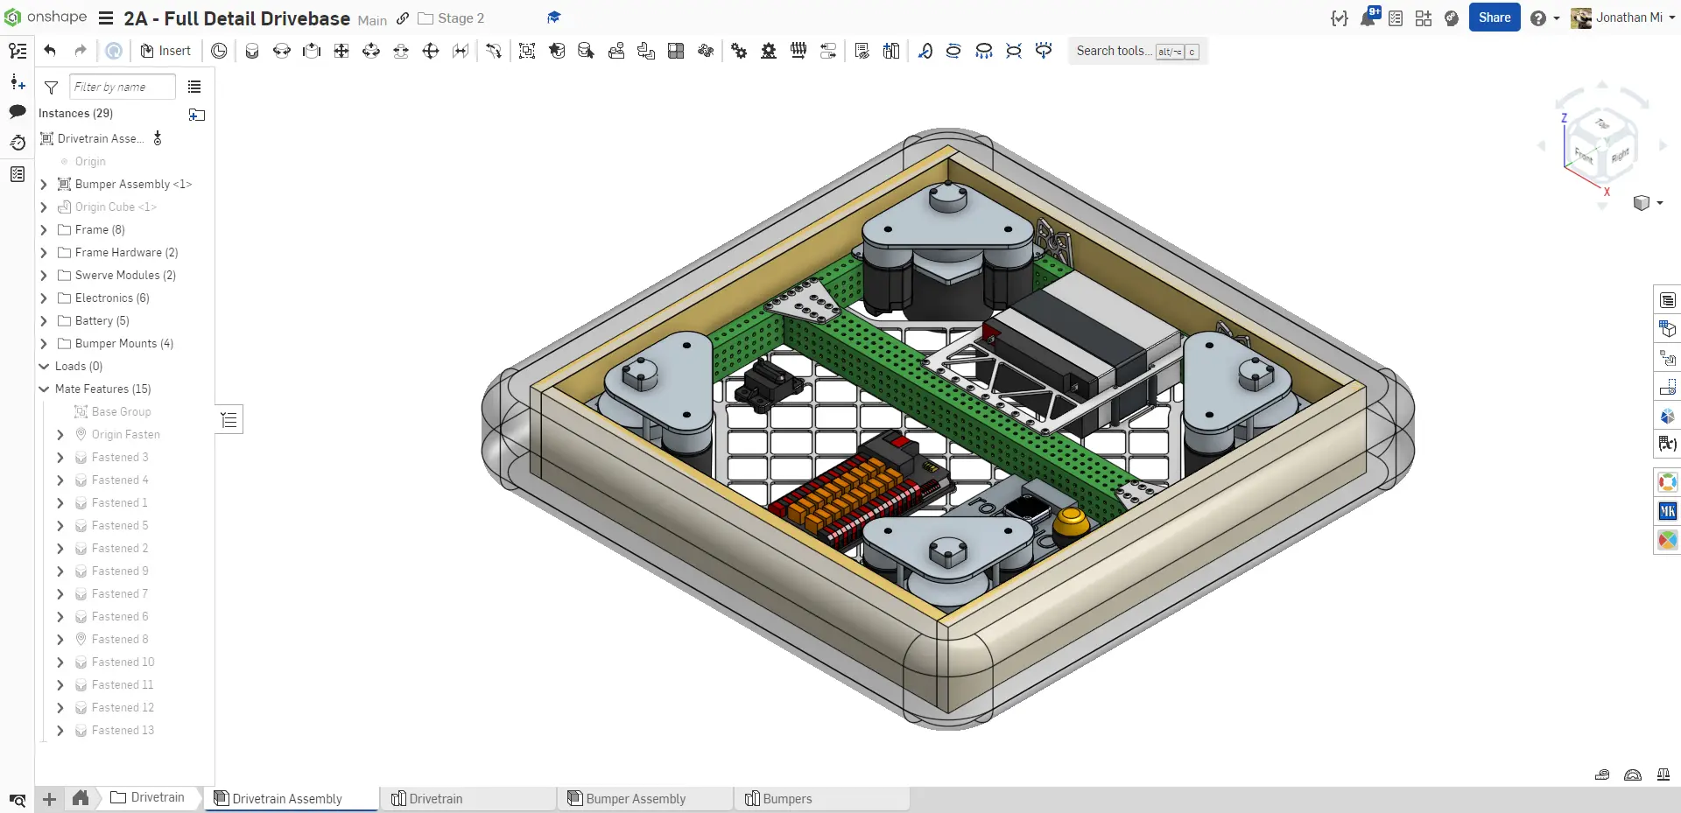Open the comments panel icon
This screenshot has width=1681, height=813.
pyautogui.click(x=18, y=112)
